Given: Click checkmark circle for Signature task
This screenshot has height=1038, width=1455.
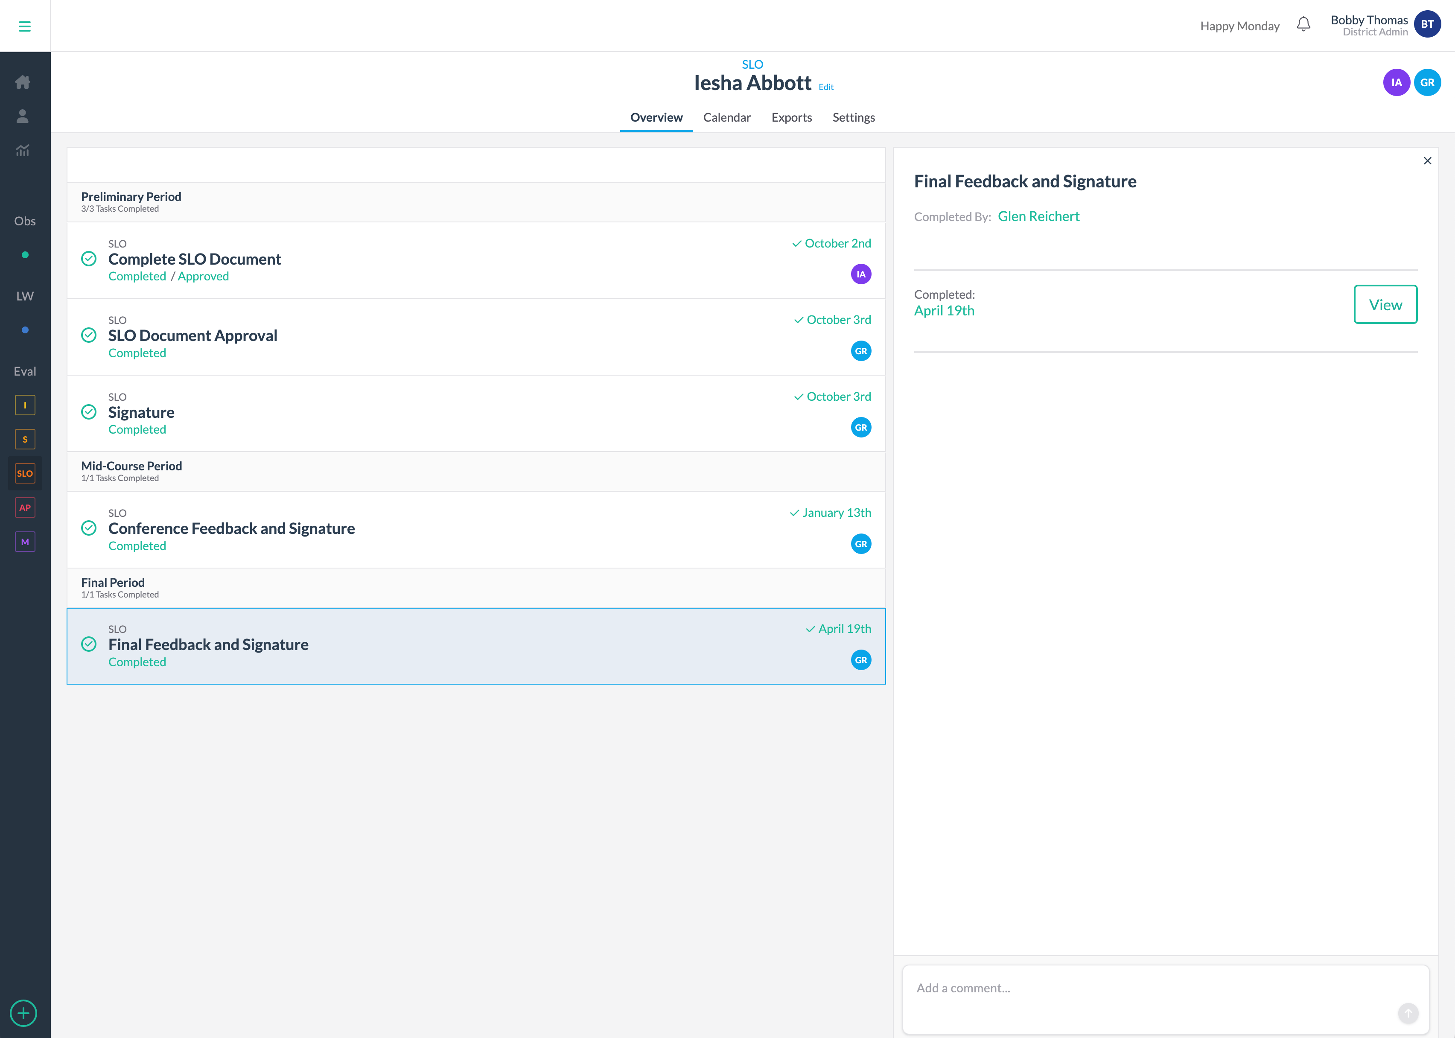Looking at the screenshot, I should tap(89, 412).
